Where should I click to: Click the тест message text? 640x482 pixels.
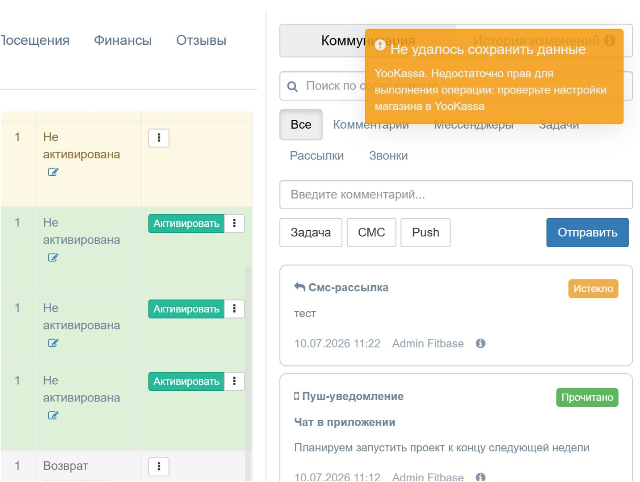click(x=305, y=313)
